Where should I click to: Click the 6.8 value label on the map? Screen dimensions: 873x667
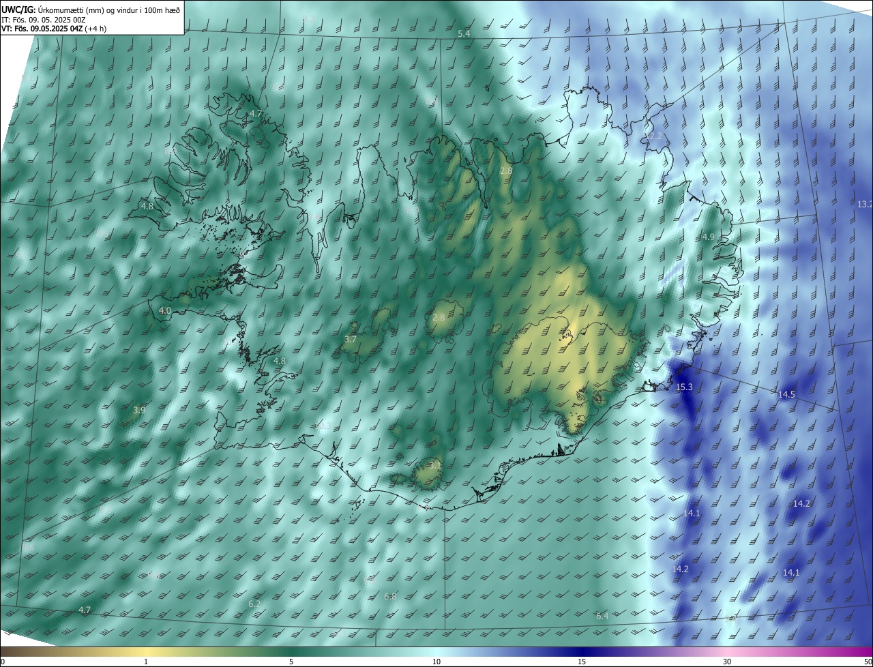click(390, 596)
